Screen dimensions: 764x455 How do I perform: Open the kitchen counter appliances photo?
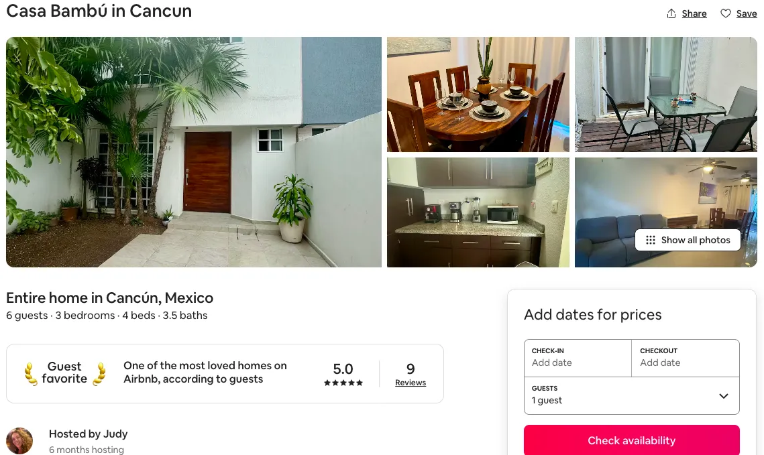478,212
